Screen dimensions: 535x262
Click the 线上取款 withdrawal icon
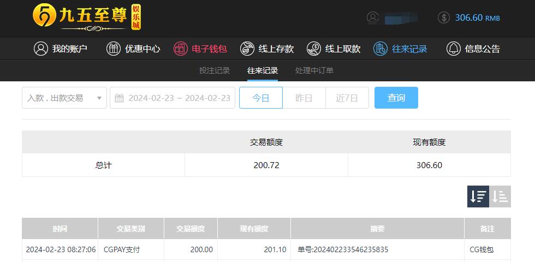coord(314,49)
